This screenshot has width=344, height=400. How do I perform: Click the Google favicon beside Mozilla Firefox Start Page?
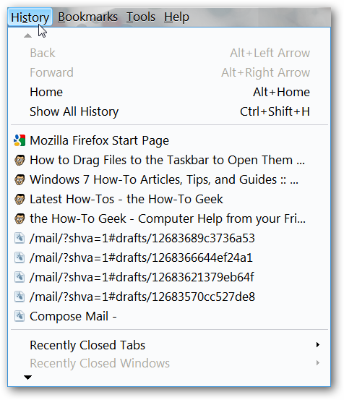coord(20,140)
